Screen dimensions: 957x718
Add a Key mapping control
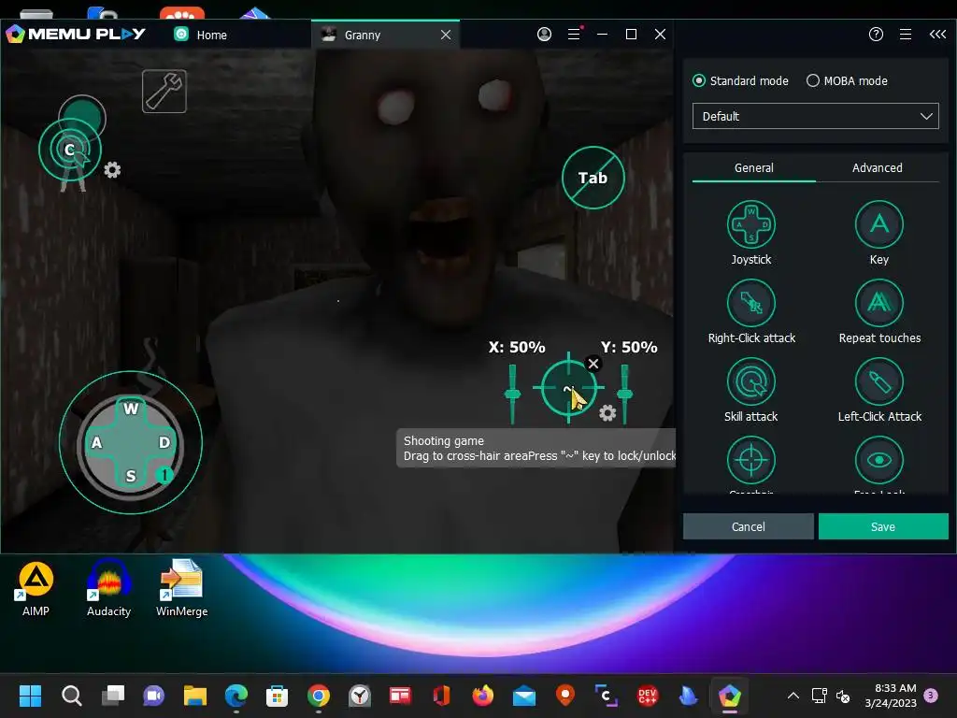coord(878,224)
